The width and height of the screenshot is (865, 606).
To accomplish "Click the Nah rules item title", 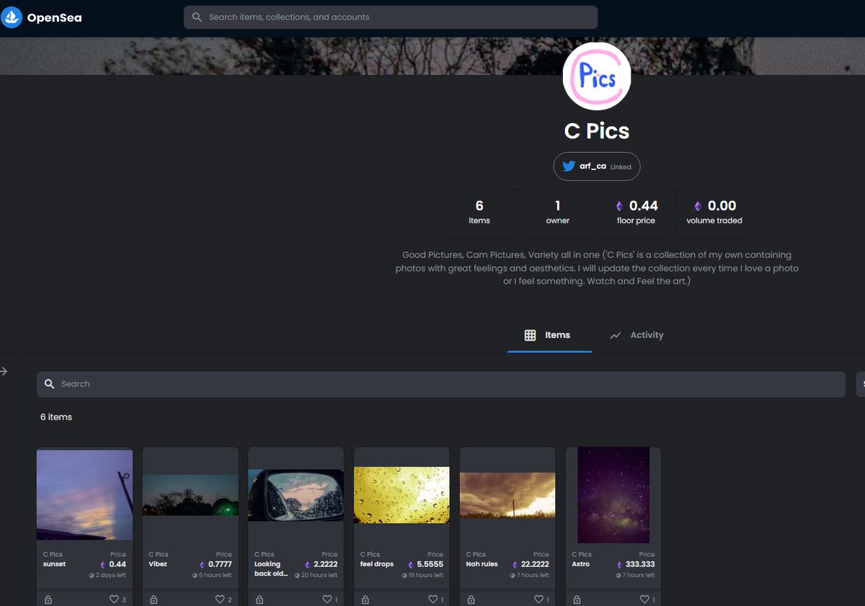I will 482,564.
